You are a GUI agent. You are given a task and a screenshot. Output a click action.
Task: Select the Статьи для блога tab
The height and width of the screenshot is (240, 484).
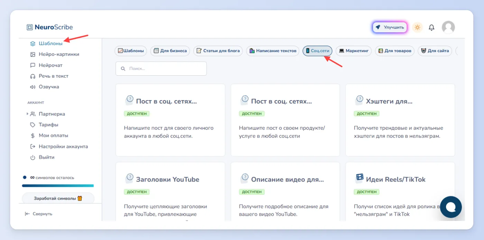coord(218,51)
